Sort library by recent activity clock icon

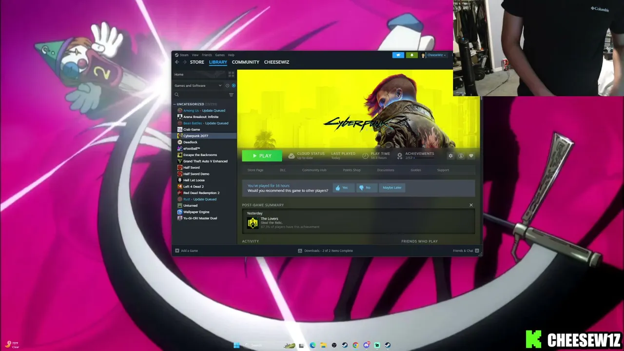coord(227,85)
